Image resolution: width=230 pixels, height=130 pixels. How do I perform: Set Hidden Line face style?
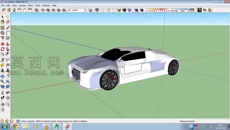(114, 10)
